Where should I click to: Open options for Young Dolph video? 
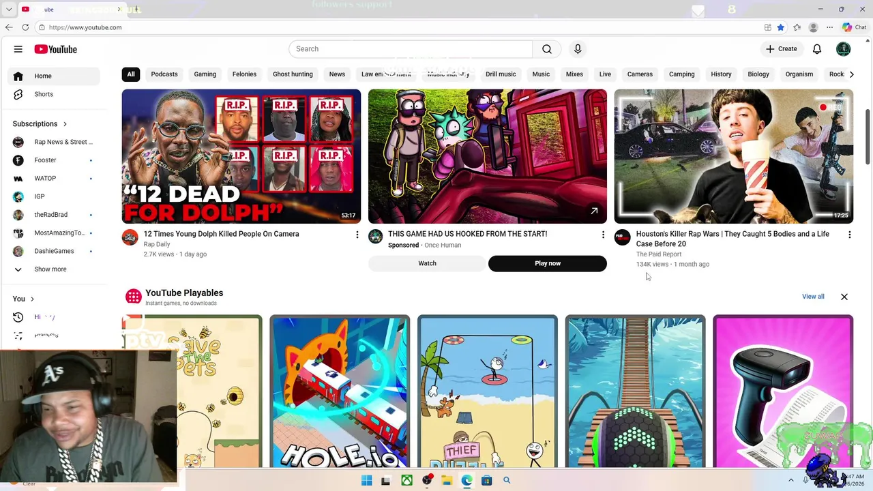357,235
